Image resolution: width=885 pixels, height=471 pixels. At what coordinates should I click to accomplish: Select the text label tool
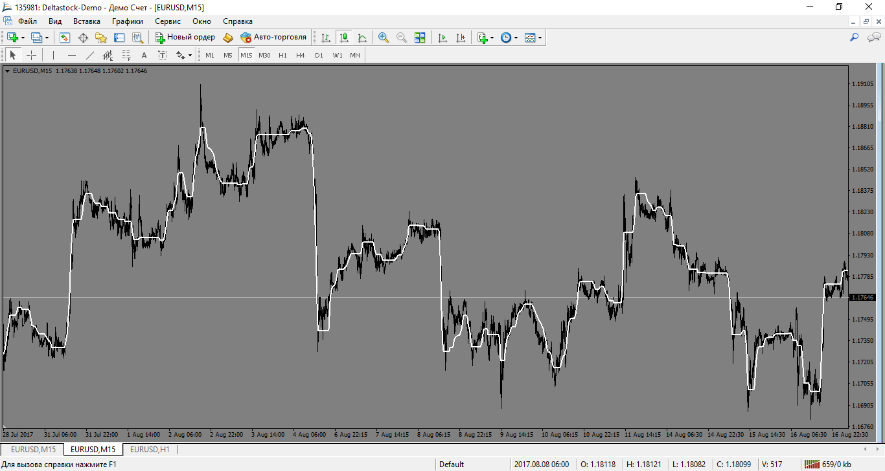(x=163, y=55)
